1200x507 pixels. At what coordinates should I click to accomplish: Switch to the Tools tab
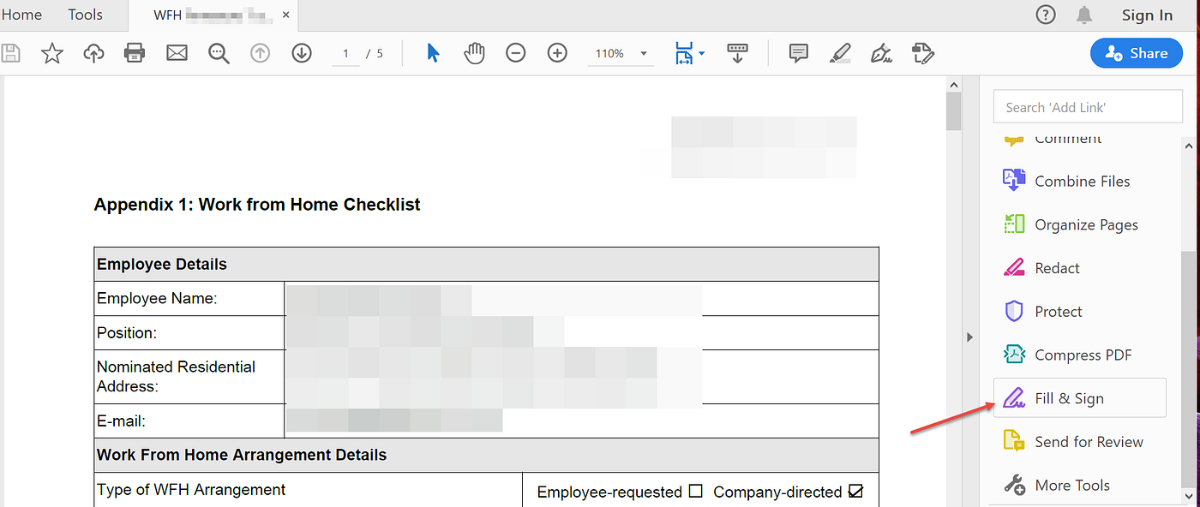(86, 15)
